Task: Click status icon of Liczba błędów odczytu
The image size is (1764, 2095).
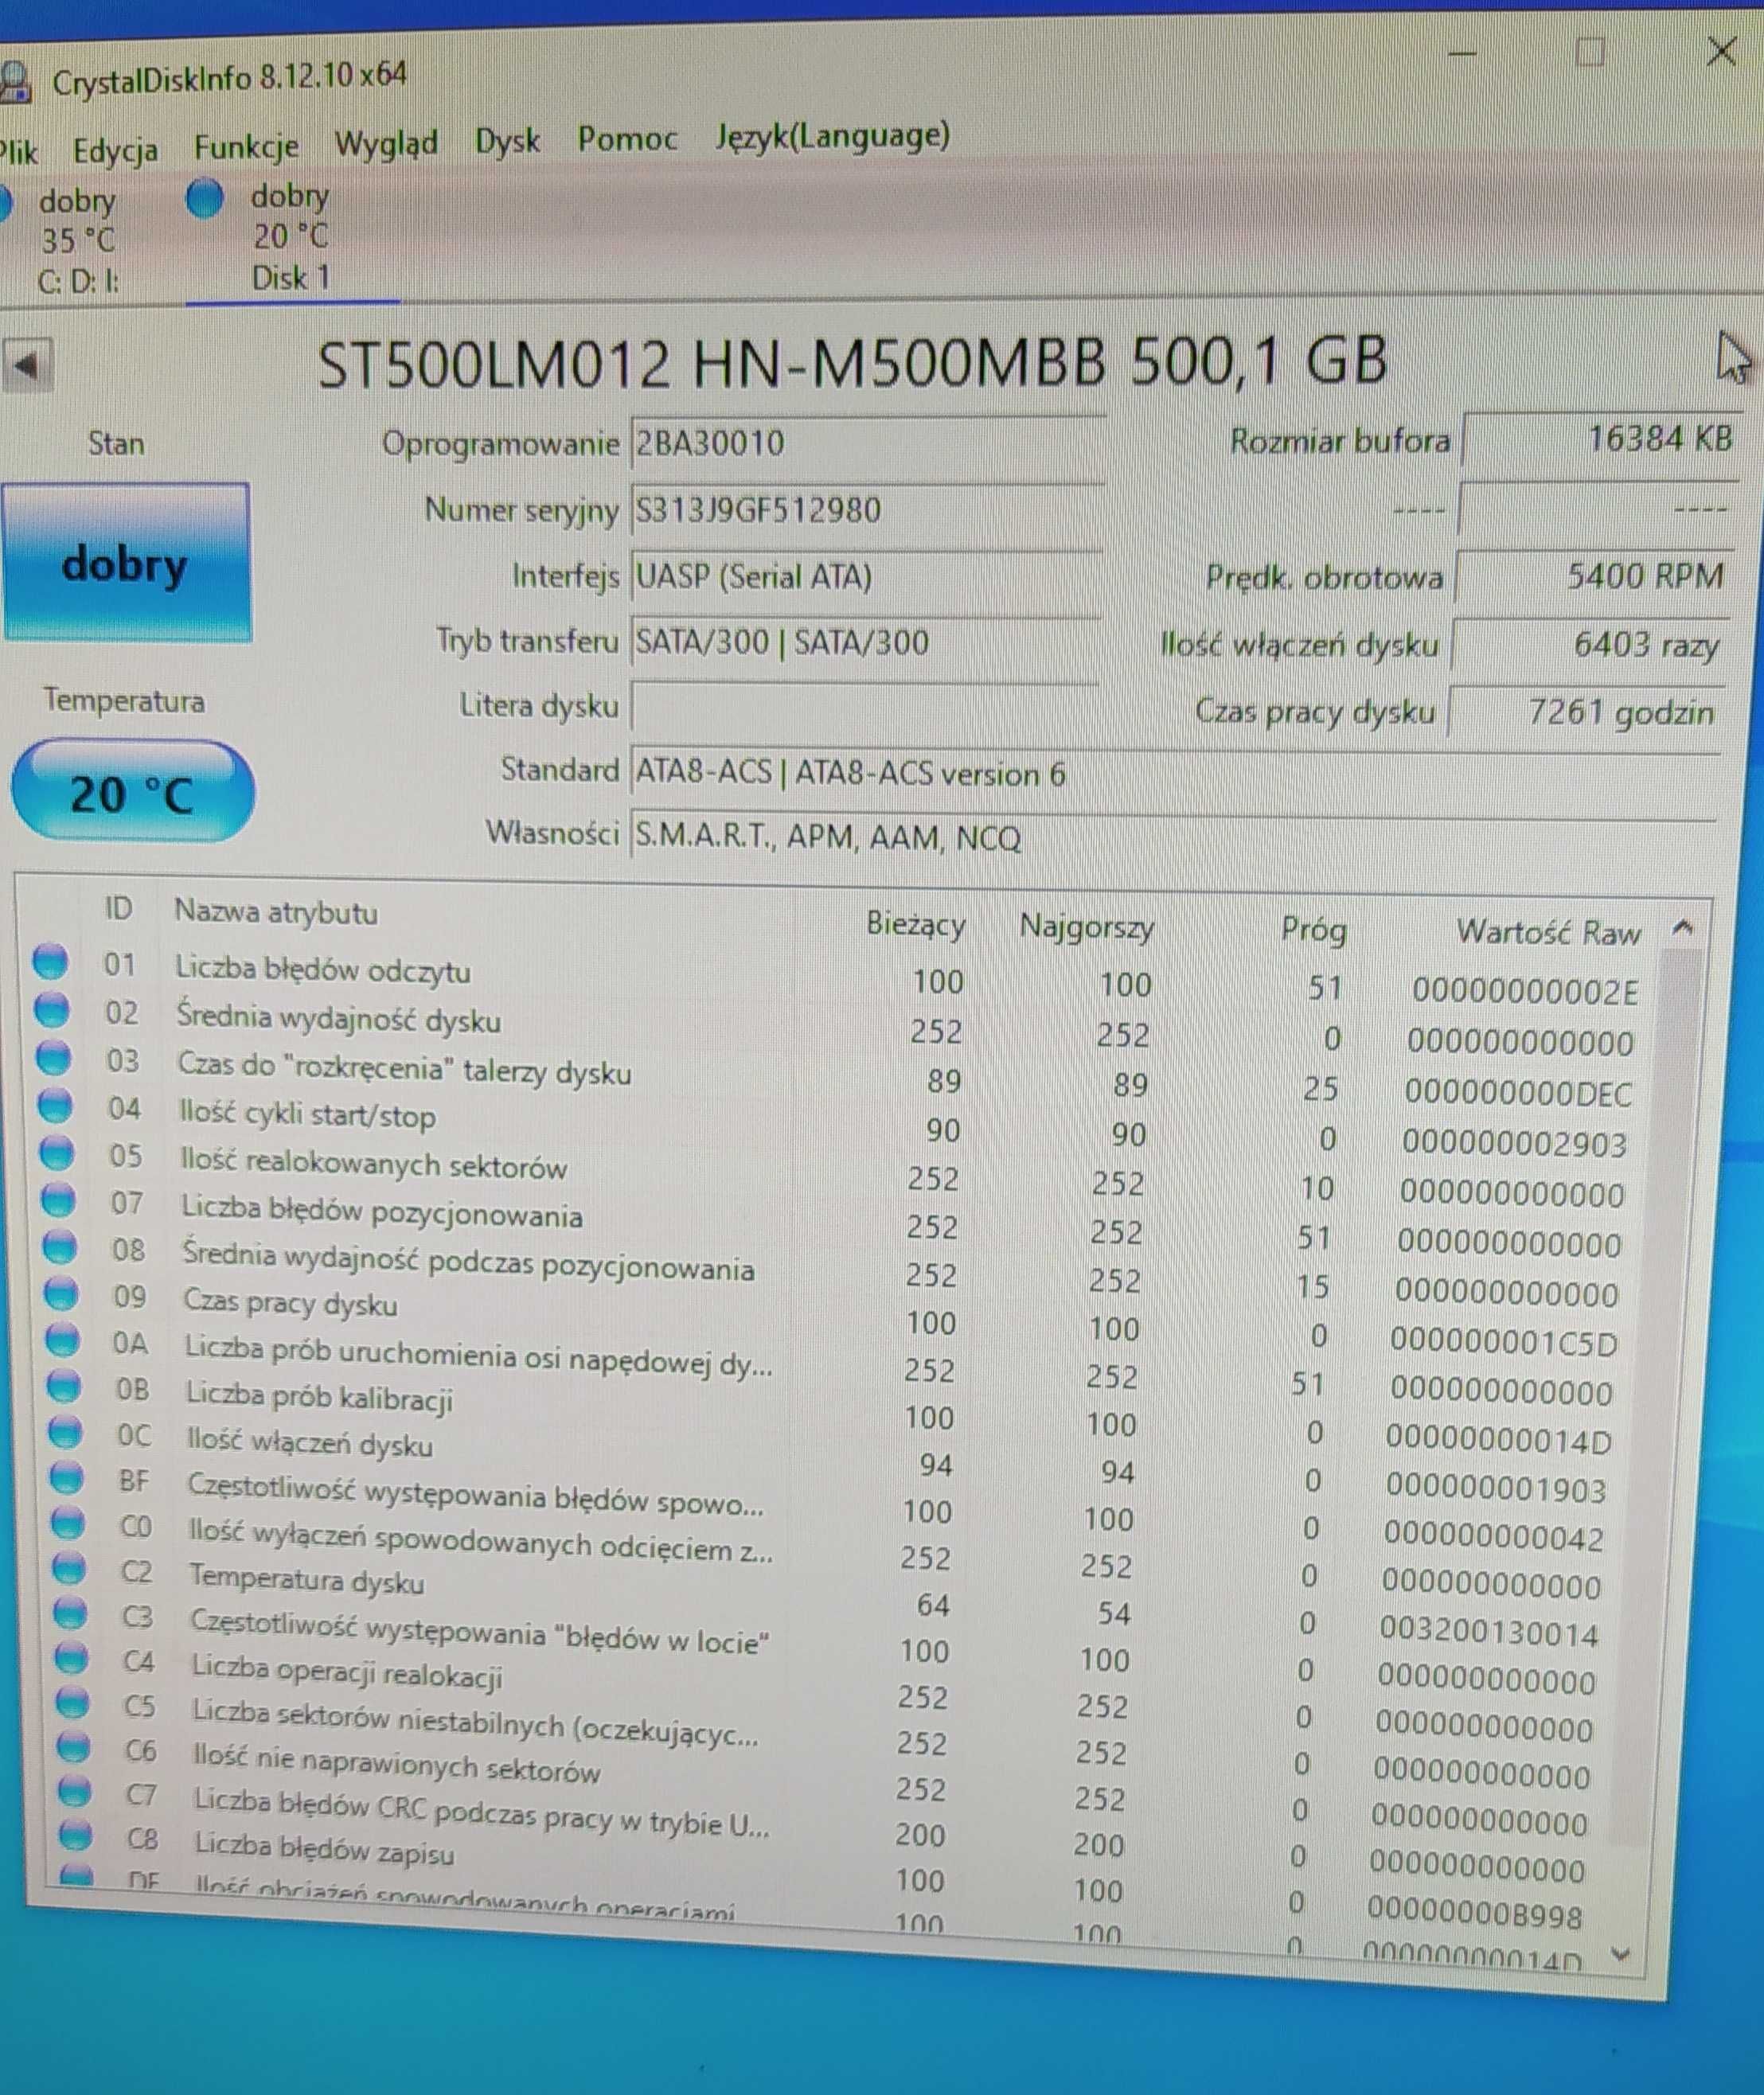Action: pyautogui.click(x=50, y=961)
